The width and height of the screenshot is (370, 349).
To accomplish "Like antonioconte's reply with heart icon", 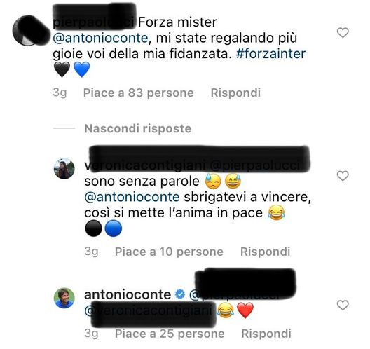I will 343,305.
